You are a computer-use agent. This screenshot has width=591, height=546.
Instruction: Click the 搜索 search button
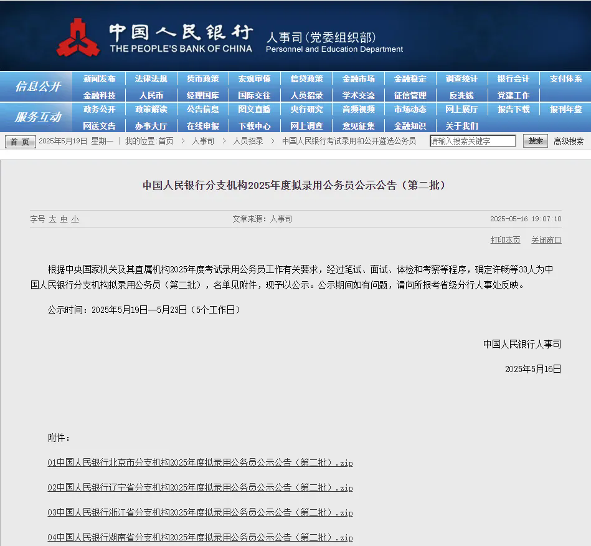(535, 141)
